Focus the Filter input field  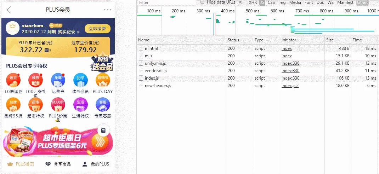click(x=167, y=2)
